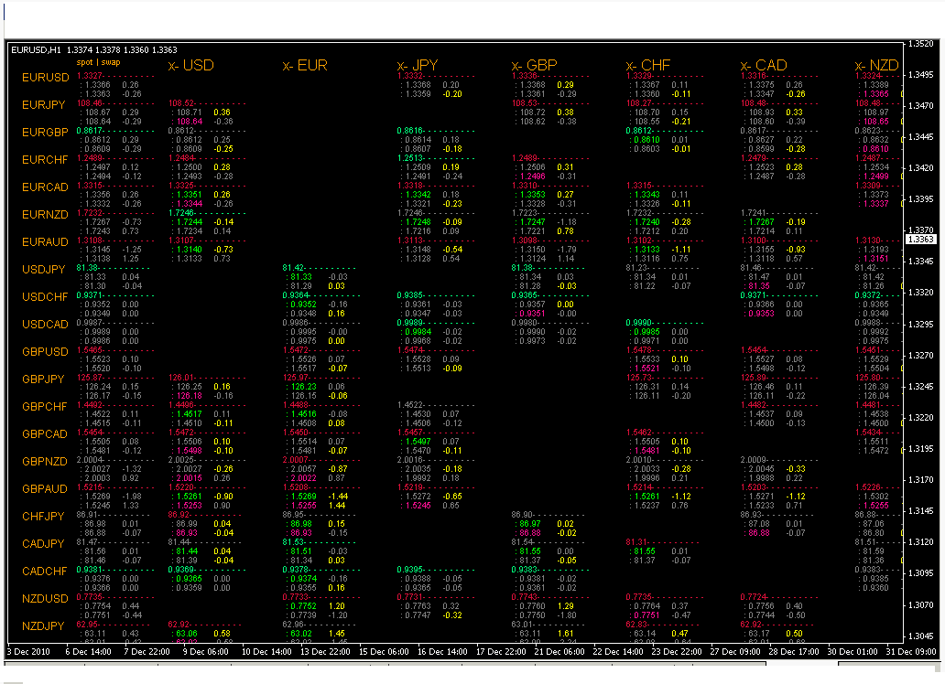
Task: Click the GBPAUD pair label
Action: (45, 489)
